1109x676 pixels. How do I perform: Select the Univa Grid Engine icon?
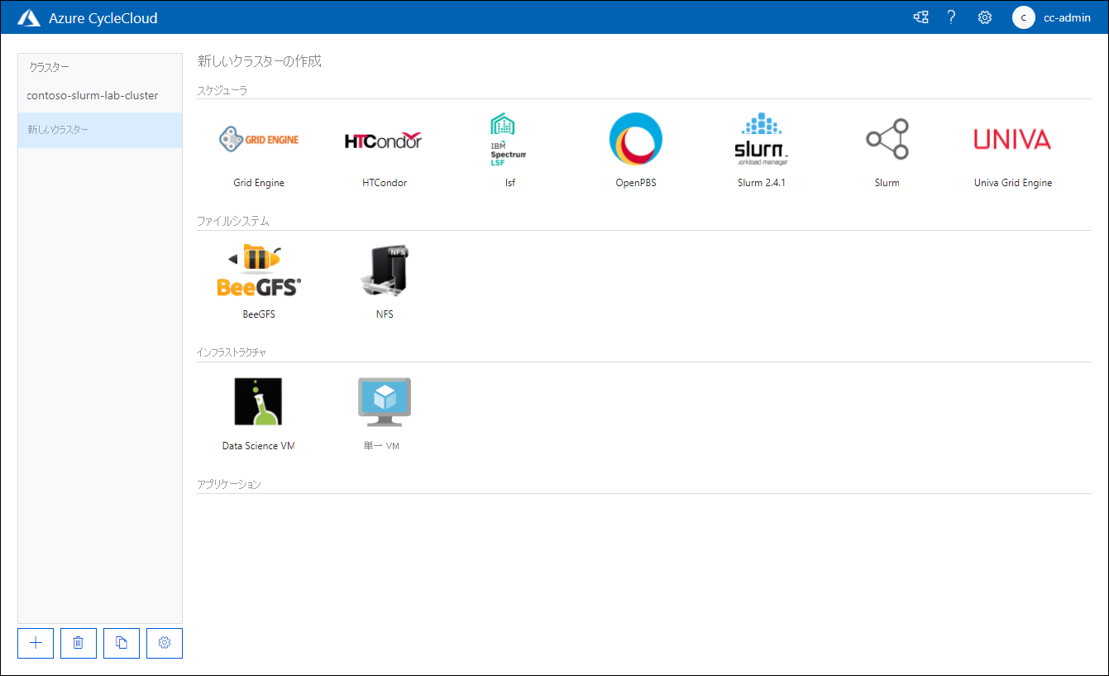tap(1012, 138)
